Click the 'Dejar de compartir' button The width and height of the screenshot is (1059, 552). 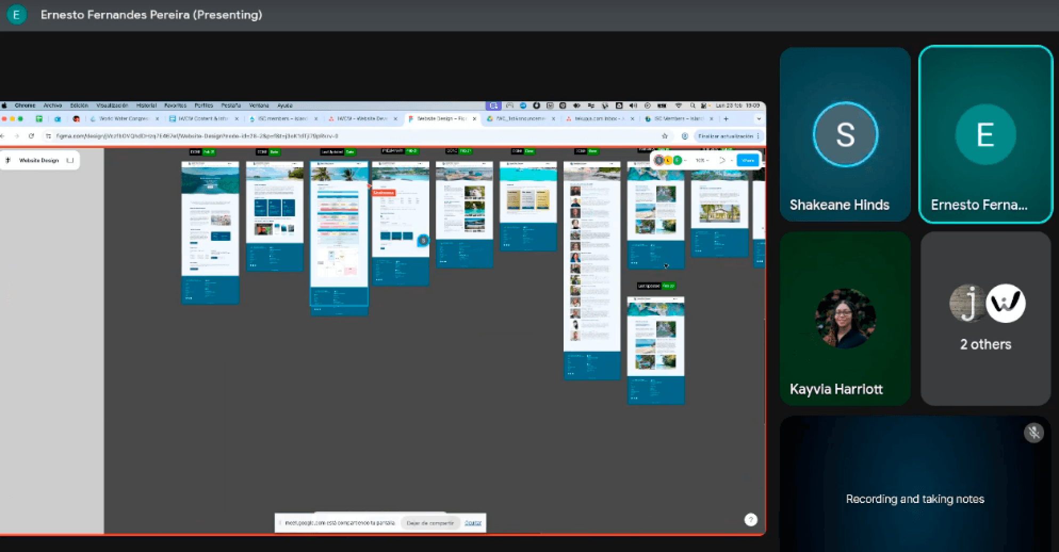[430, 523]
